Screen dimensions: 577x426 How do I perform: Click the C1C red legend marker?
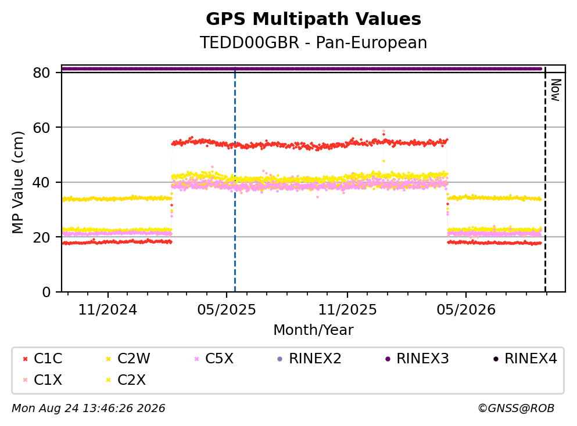pos(26,359)
